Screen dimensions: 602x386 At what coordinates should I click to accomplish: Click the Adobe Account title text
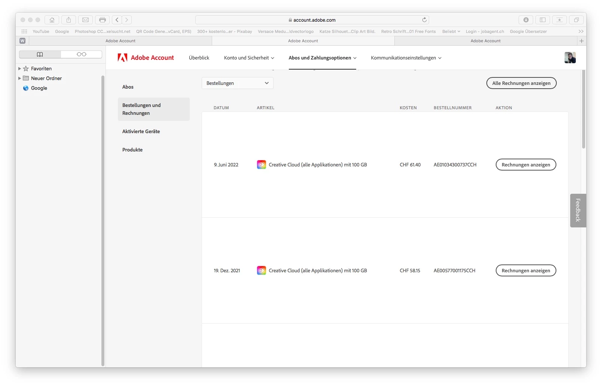pos(152,58)
